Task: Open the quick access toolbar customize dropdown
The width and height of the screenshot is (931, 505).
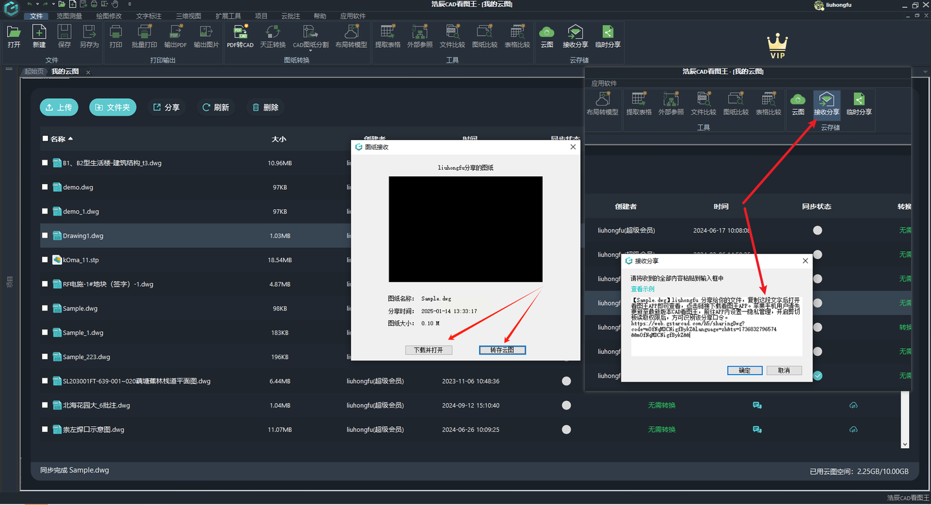Action: coord(130,5)
